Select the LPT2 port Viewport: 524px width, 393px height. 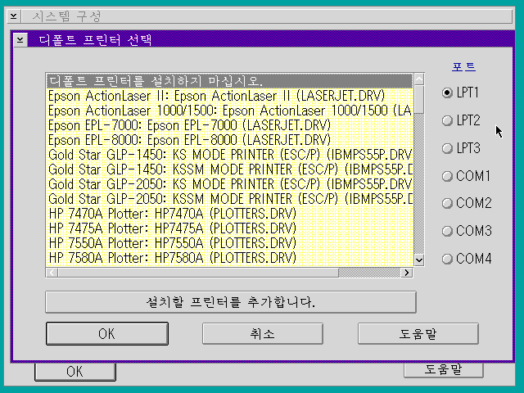coord(461,120)
